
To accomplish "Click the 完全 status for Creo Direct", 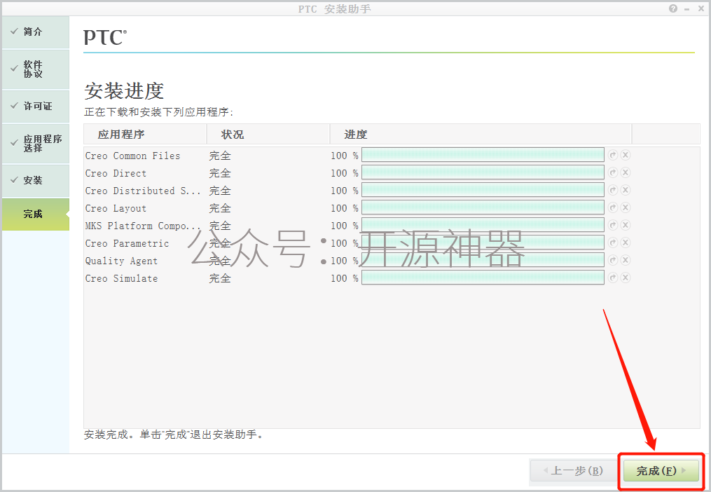I will pos(220,173).
